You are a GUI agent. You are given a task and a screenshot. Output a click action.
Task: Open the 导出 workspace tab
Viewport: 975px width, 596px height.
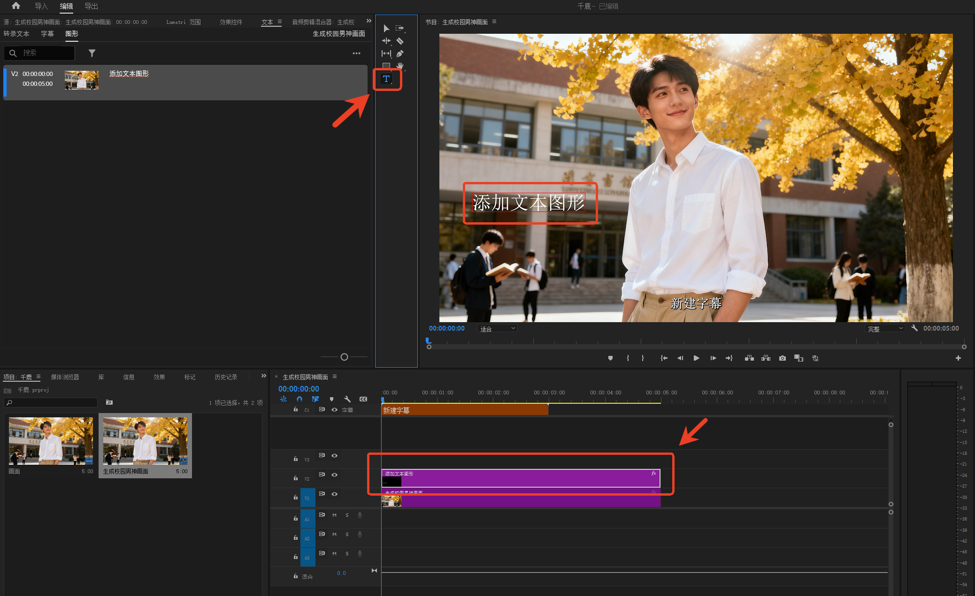point(91,6)
